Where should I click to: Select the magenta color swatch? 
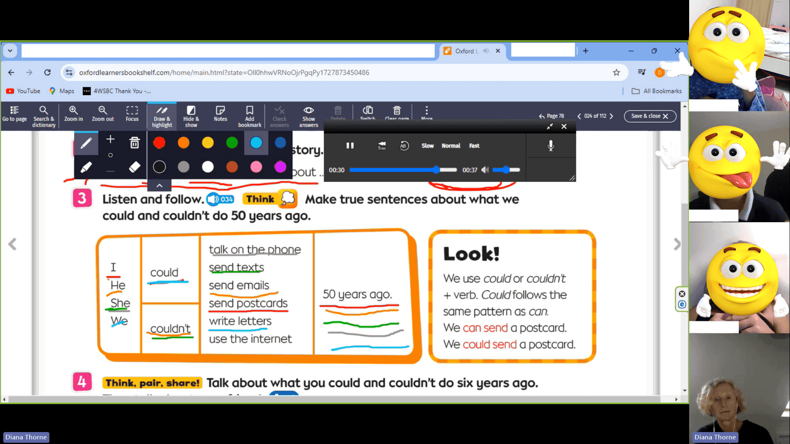pyautogui.click(x=280, y=167)
